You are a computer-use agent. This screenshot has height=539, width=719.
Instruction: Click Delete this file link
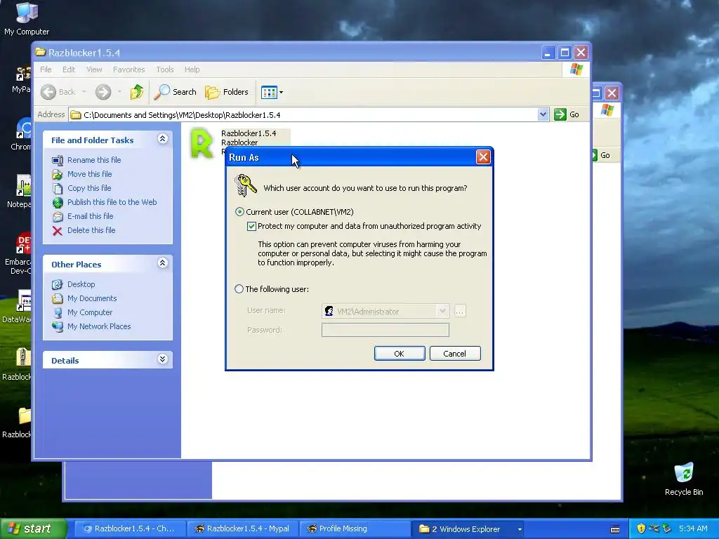click(91, 230)
